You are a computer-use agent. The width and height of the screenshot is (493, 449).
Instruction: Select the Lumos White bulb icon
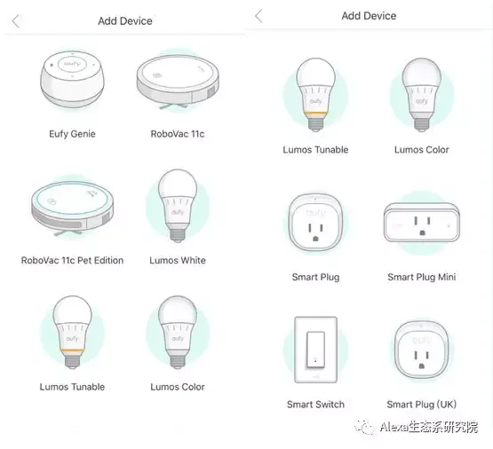(x=178, y=206)
